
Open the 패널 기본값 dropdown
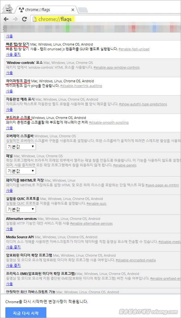[x=21, y=171]
